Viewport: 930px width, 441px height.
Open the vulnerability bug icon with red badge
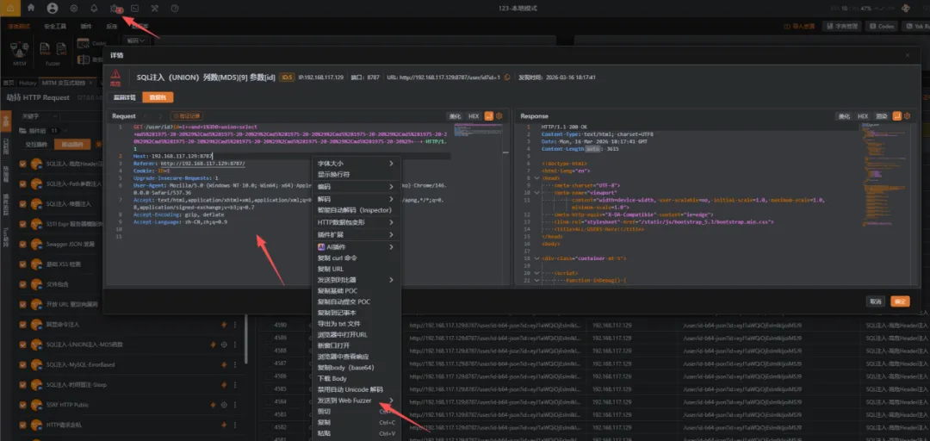(115, 9)
